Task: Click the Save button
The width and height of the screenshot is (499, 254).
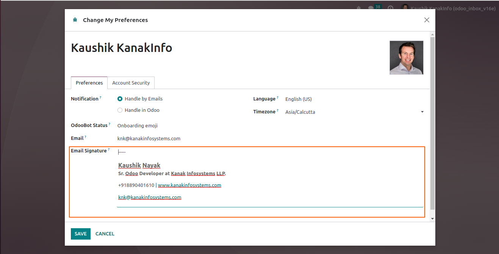Action: 80,234
